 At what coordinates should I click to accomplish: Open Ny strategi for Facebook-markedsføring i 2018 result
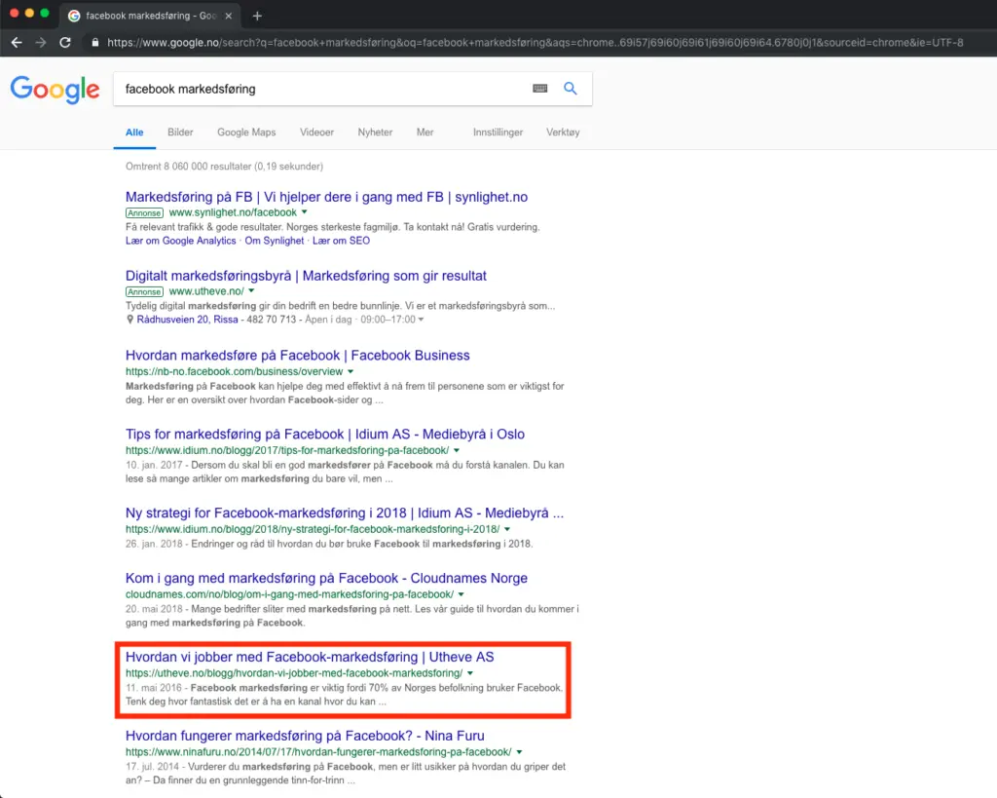[x=345, y=513]
